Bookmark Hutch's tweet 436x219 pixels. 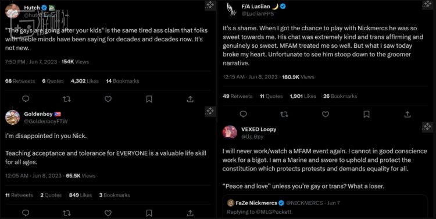coord(149,99)
